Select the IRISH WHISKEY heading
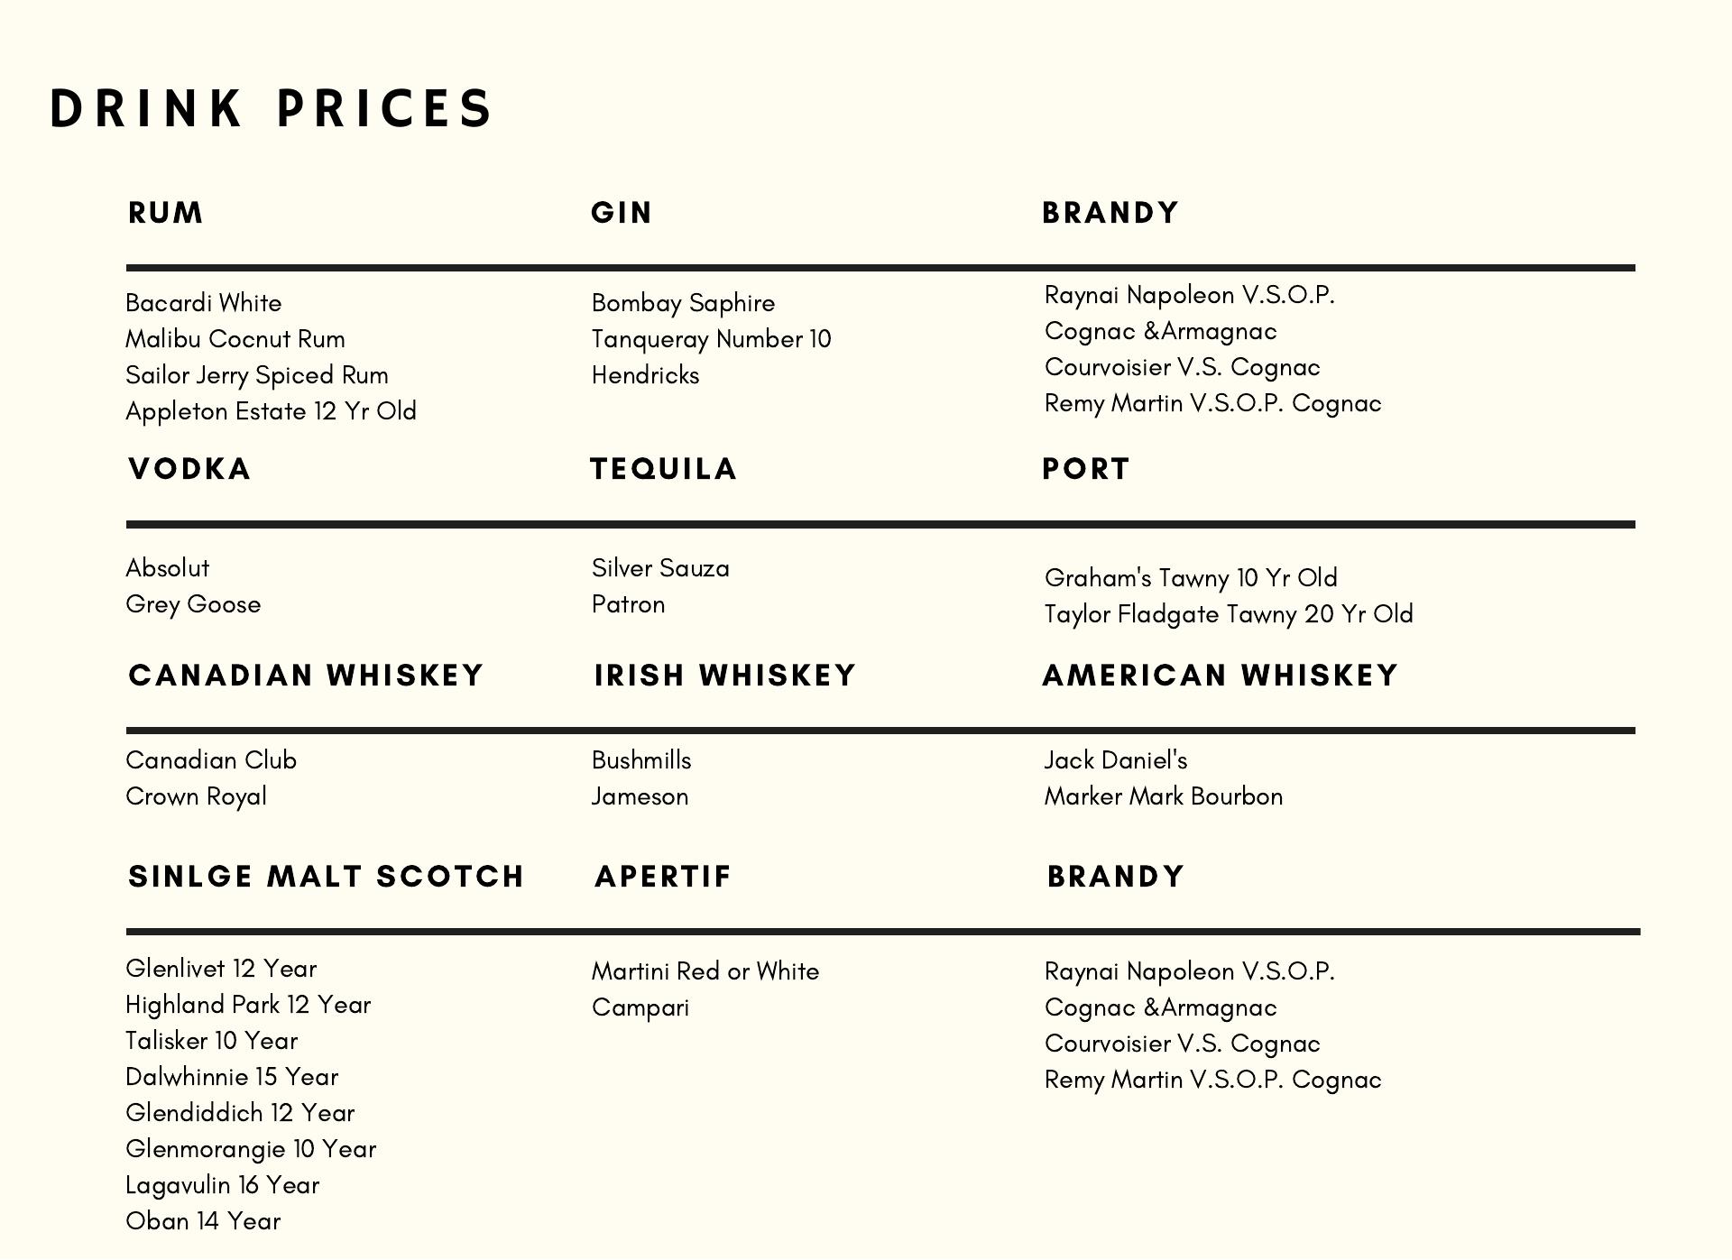Image resolution: width=1732 pixels, height=1260 pixels. point(724,676)
